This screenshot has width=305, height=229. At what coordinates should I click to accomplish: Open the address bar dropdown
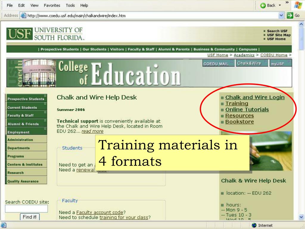pyautogui.click(x=281, y=16)
